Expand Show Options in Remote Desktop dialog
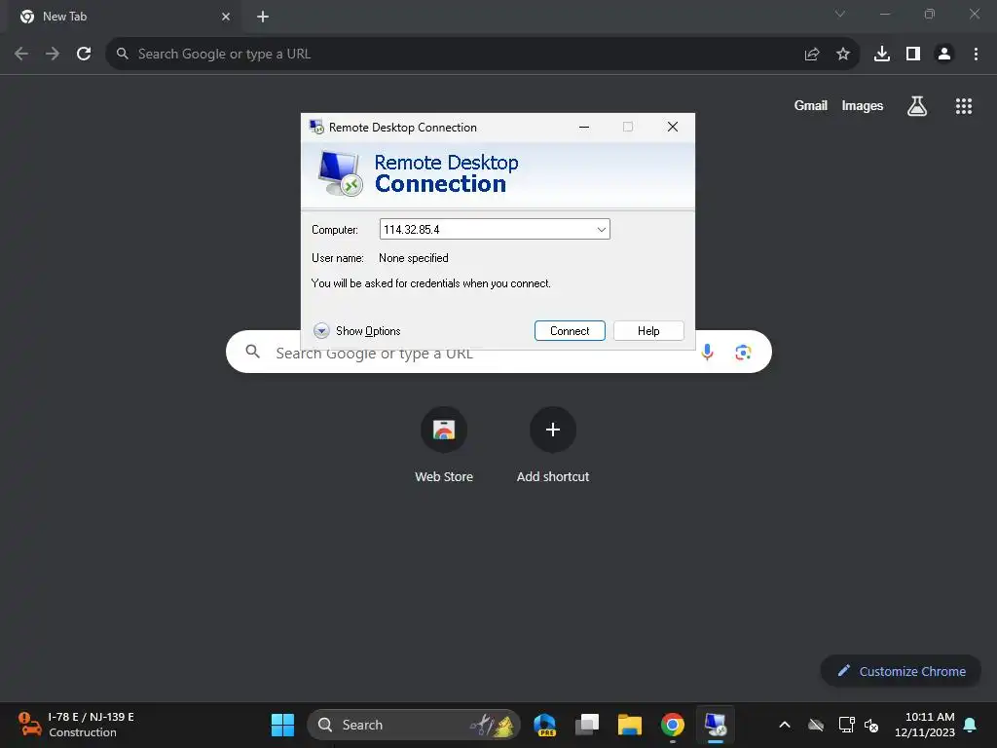 point(356,331)
